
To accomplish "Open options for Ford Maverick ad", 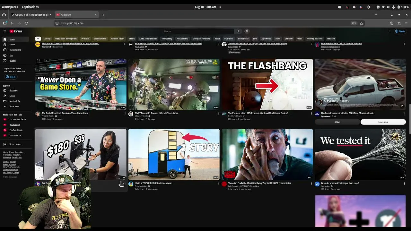I will (404, 113).
